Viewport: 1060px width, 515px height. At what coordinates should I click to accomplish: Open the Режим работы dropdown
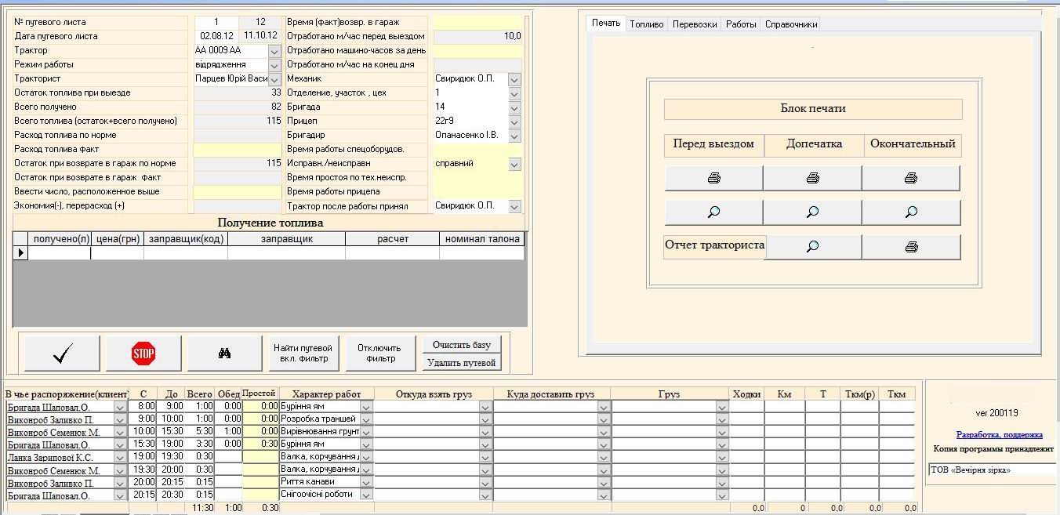pos(274,65)
